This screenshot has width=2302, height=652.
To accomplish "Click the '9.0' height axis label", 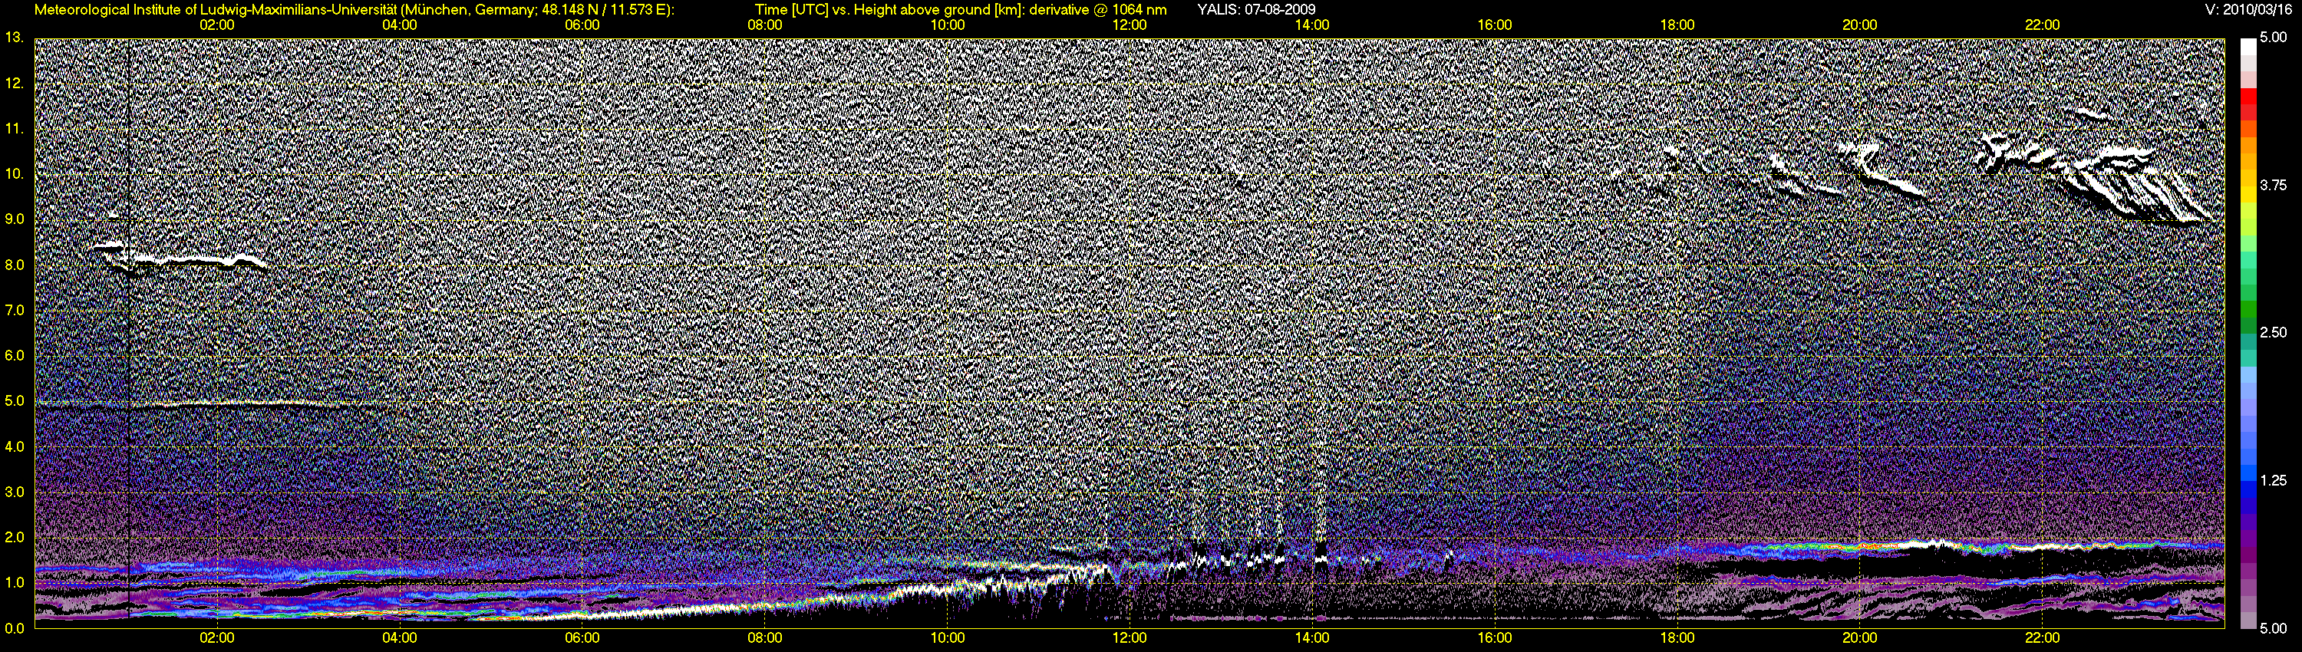I will 15,219.
